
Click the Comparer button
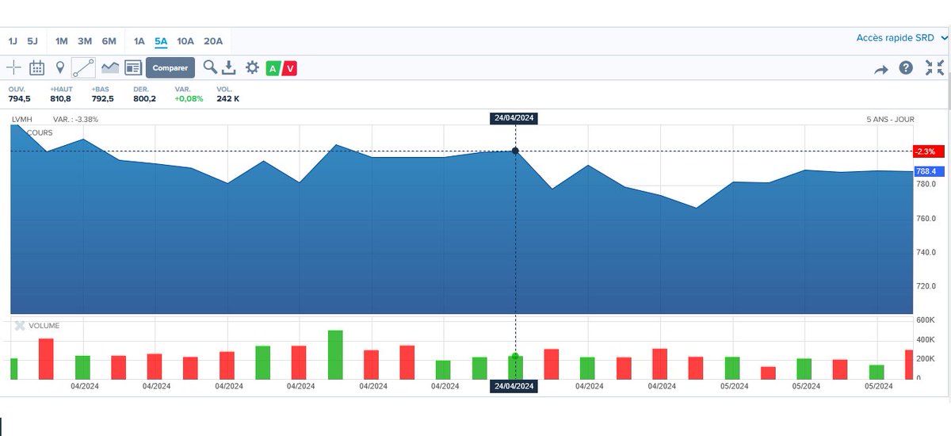pyautogui.click(x=170, y=68)
